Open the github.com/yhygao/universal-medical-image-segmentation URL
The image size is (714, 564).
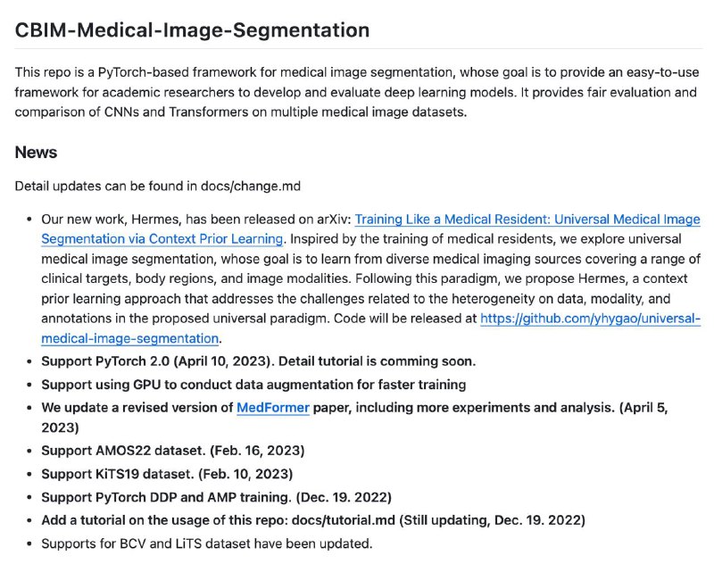coord(590,319)
